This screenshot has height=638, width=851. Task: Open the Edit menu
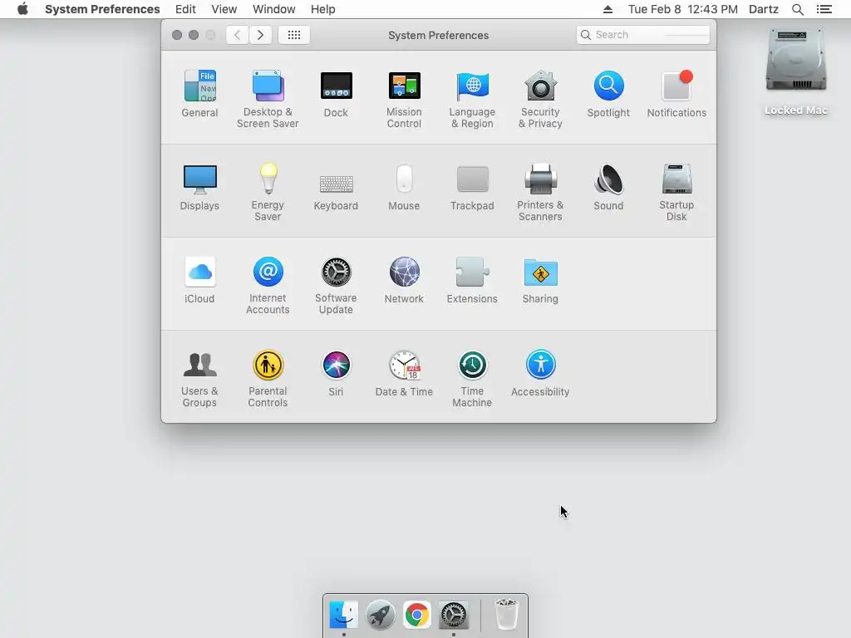pos(185,9)
